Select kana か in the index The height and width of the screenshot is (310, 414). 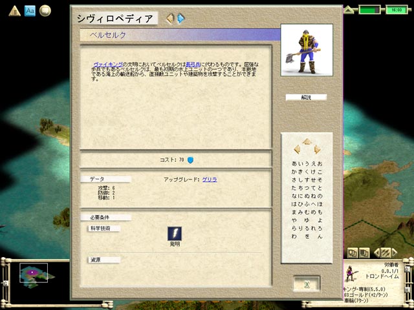(x=294, y=172)
